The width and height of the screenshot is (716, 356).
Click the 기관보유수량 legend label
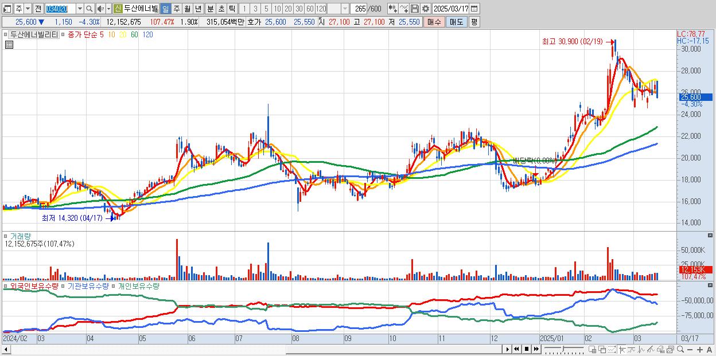[x=88, y=285]
